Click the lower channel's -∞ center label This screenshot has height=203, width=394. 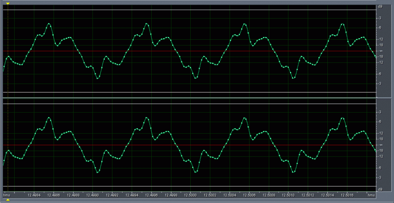click(x=381, y=145)
